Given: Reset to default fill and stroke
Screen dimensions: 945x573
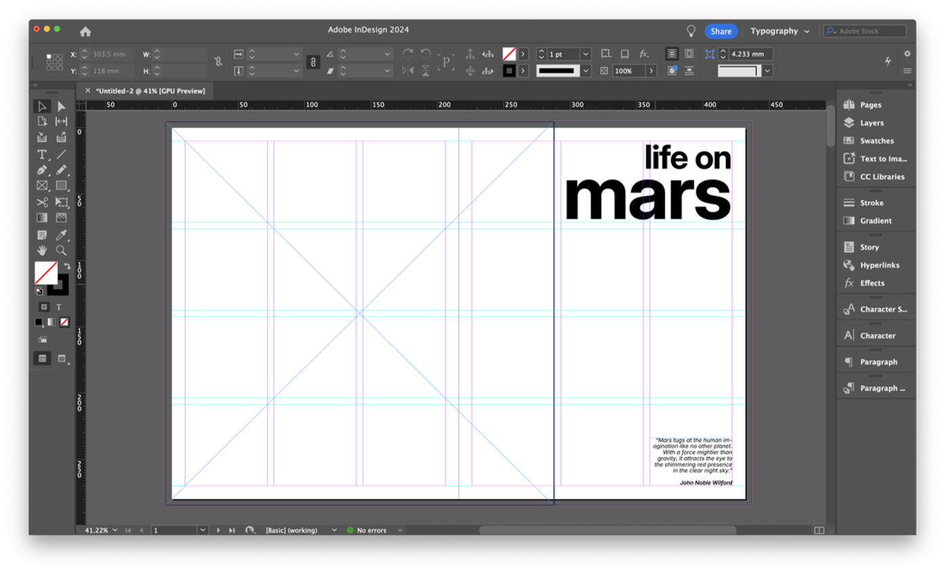Looking at the screenshot, I should [x=39, y=292].
